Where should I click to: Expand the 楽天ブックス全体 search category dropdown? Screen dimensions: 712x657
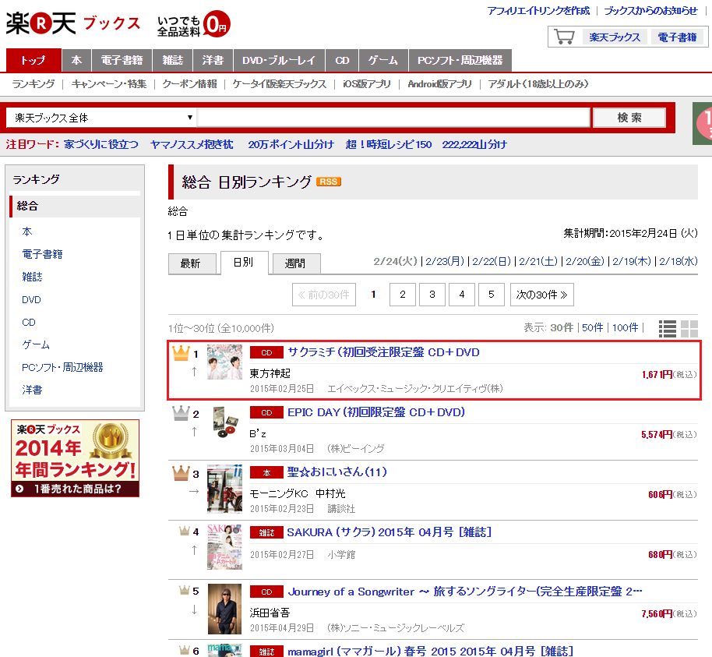[100, 118]
